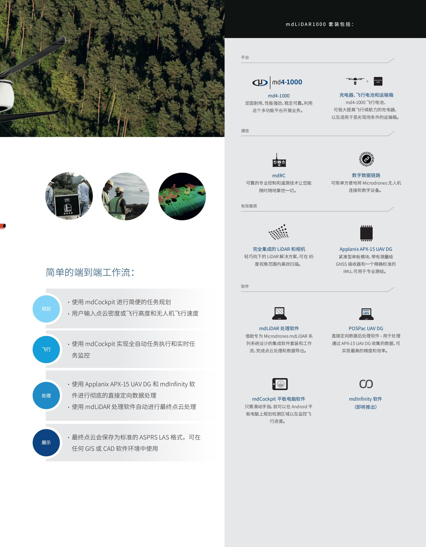Click the mdLiDAR1000 套装包括 header title
Viewport: 426px width, 547px height.
pos(320,24)
